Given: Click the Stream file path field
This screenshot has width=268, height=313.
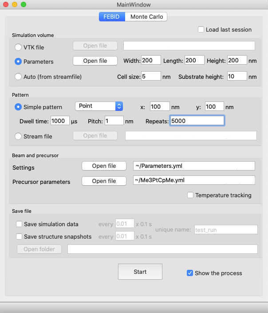Looking at the screenshot, I should (x=191, y=135).
